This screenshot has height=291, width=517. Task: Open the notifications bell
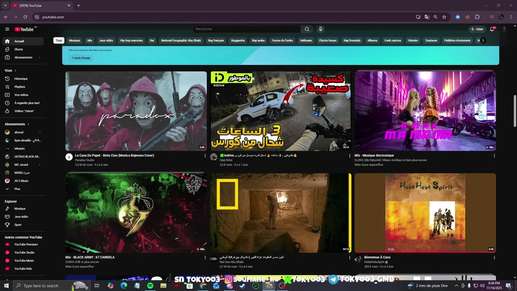point(492,29)
